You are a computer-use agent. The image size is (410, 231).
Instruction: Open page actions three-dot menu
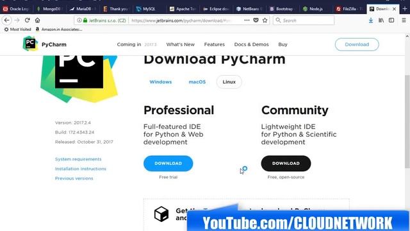[x=247, y=20]
